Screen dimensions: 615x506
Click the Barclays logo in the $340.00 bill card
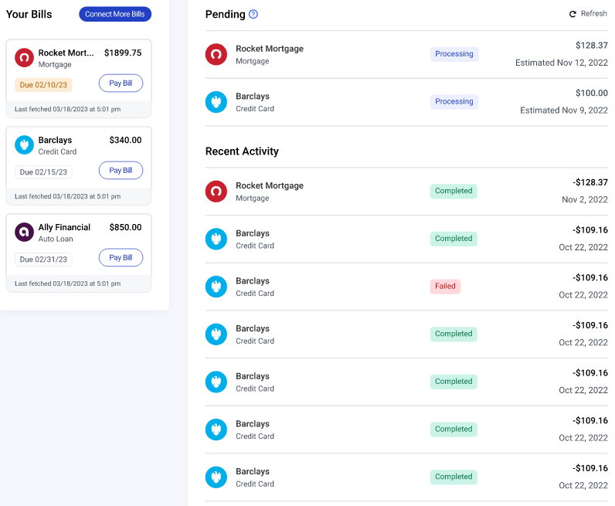(24, 144)
